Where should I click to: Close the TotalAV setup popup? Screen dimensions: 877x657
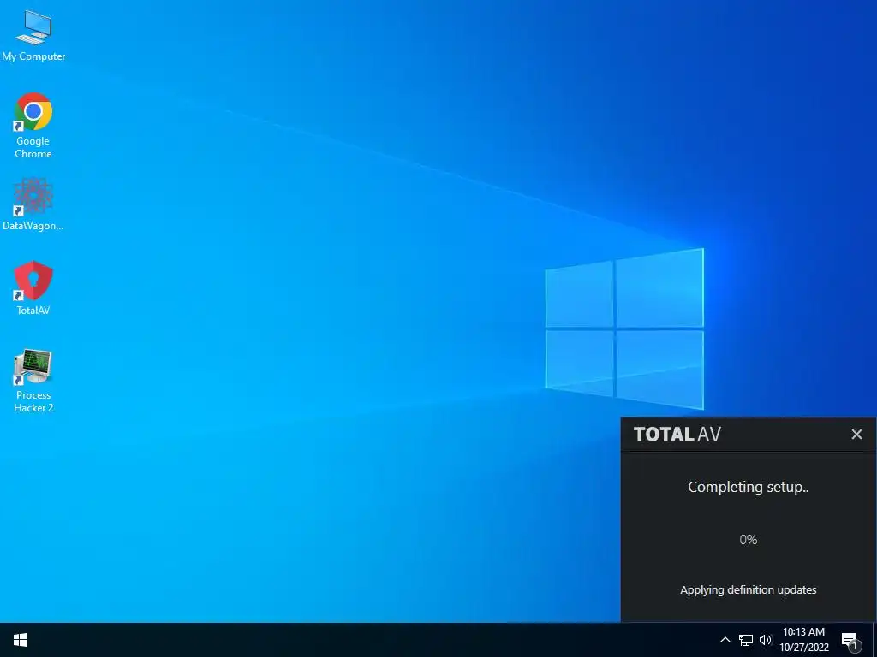[x=856, y=434]
